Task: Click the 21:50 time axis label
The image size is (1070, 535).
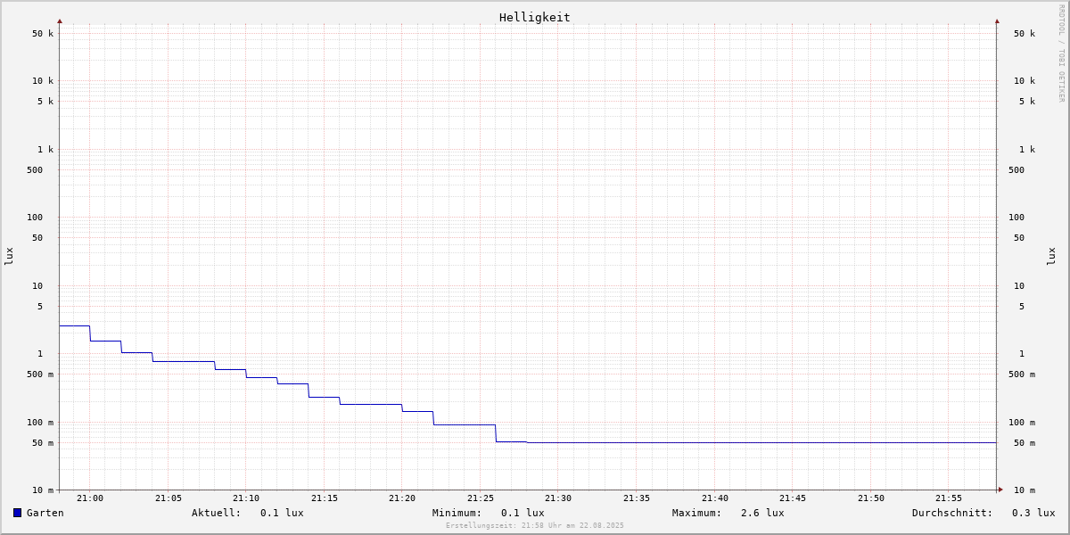Action: [871, 498]
